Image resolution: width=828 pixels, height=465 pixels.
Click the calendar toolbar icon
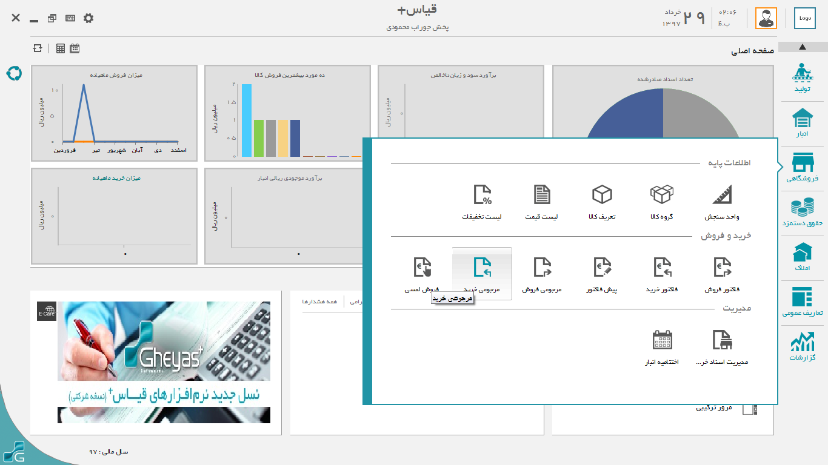click(75, 48)
